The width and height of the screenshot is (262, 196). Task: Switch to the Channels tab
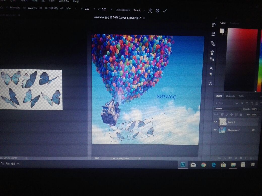[x=230, y=96]
